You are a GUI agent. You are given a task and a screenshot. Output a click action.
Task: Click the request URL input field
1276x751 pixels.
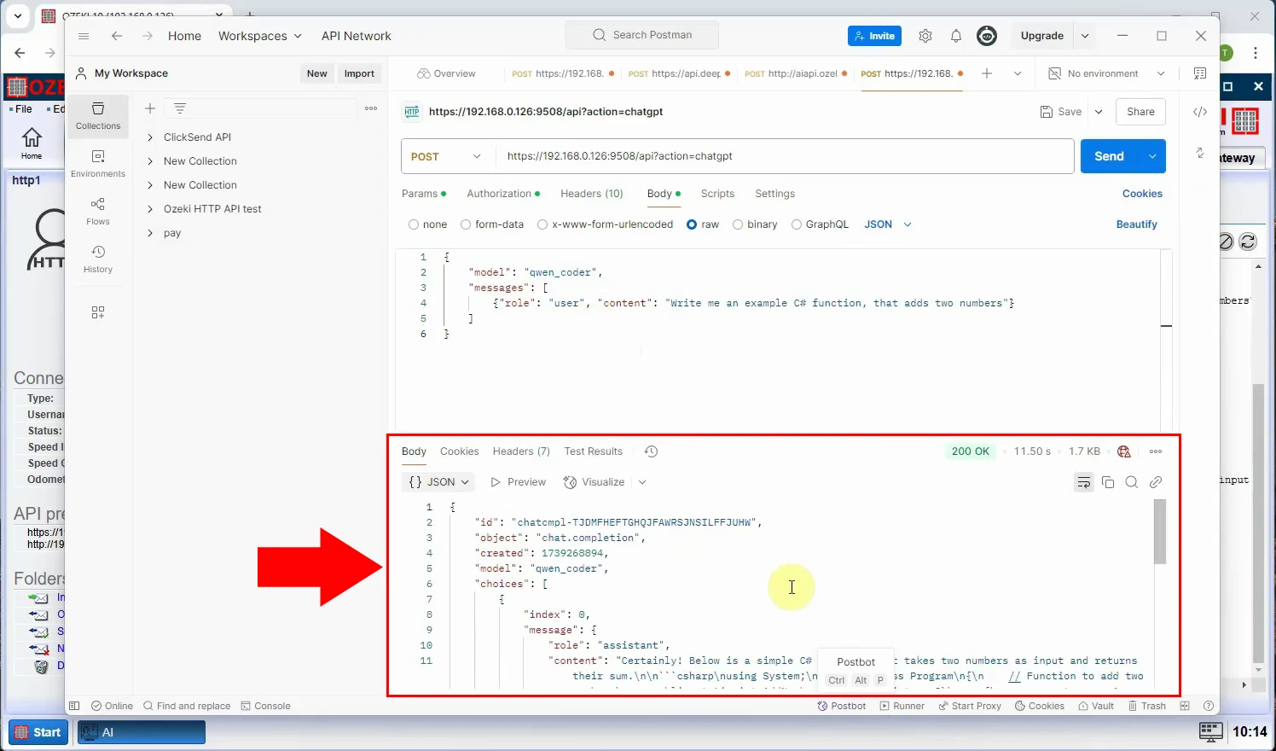pos(785,156)
